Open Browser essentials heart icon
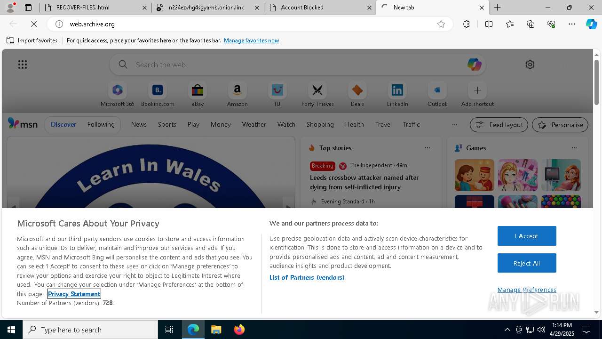Viewport: 602px width, 339px height. click(x=551, y=24)
